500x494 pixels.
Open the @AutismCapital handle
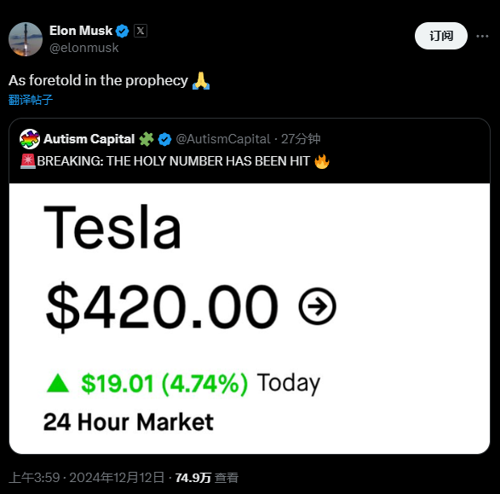coord(223,139)
